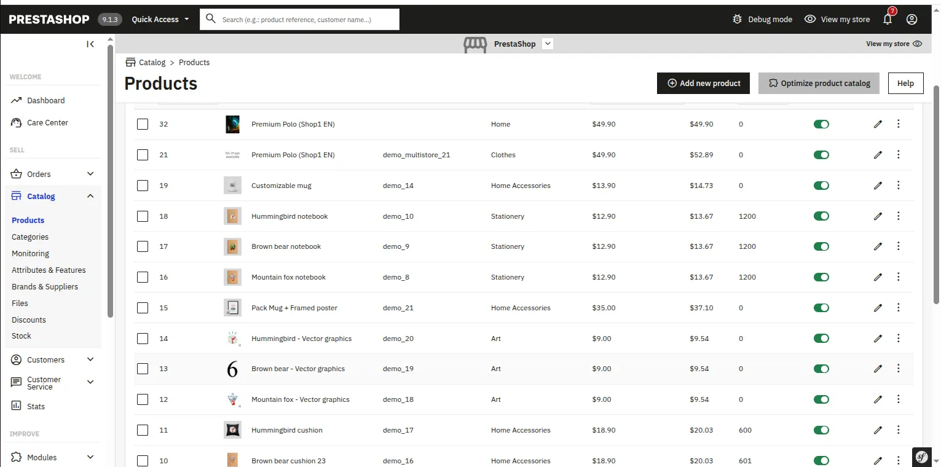Open more actions for Premium Polo ID 21
This screenshot has height=467, width=941.
[x=899, y=155]
